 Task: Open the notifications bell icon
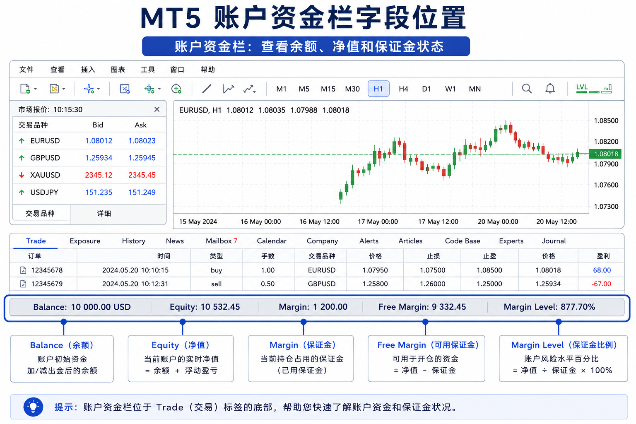tap(550, 89)
